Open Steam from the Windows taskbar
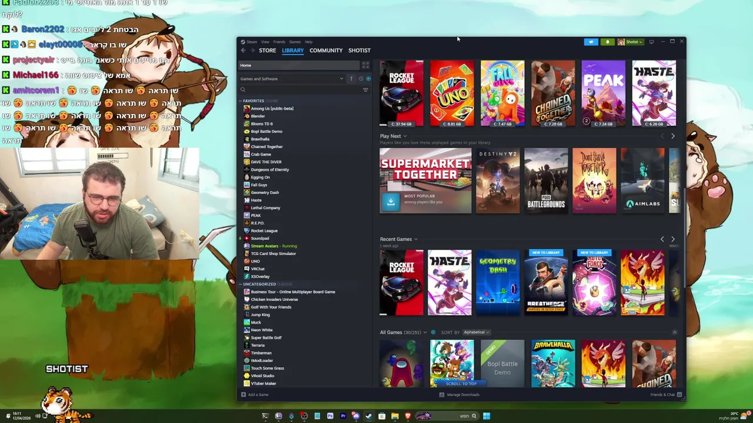This screenshot has width=753, height=423. click(369, 416)
